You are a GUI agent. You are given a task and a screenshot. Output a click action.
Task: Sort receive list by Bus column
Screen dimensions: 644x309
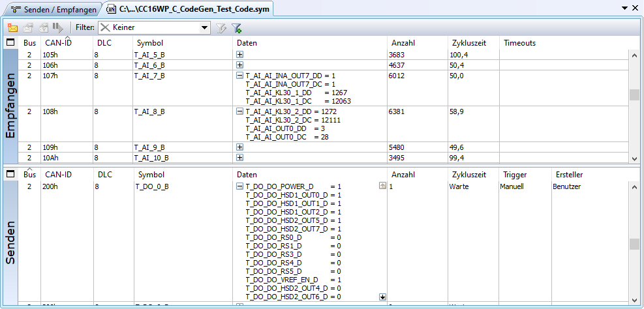29,42
